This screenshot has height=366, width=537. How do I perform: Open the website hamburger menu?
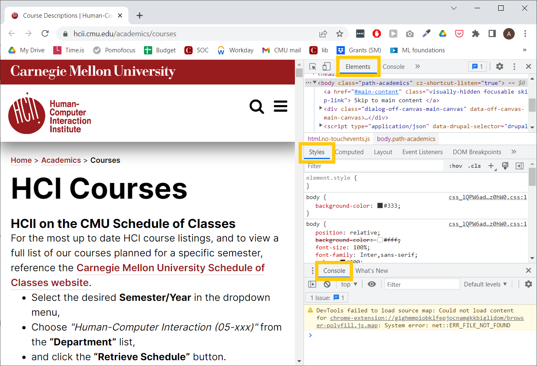pos(280,106)
